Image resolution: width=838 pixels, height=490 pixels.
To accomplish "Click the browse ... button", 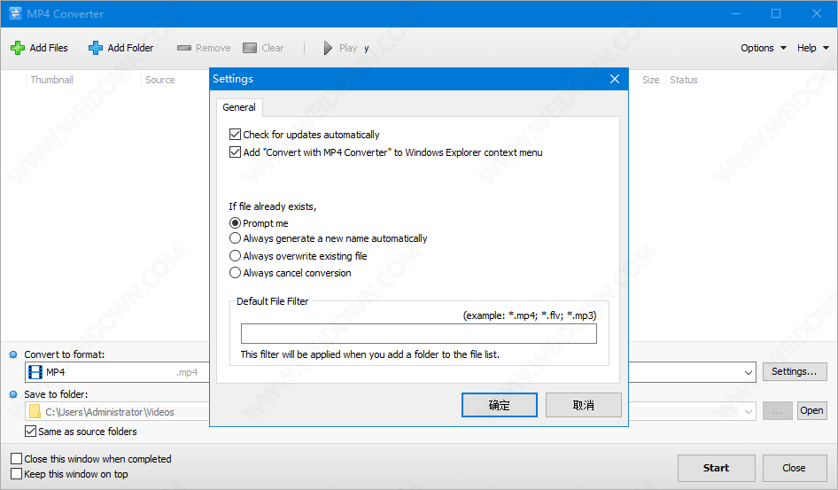I will point(777,410).
